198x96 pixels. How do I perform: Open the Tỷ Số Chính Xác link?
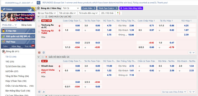(16, 67)
